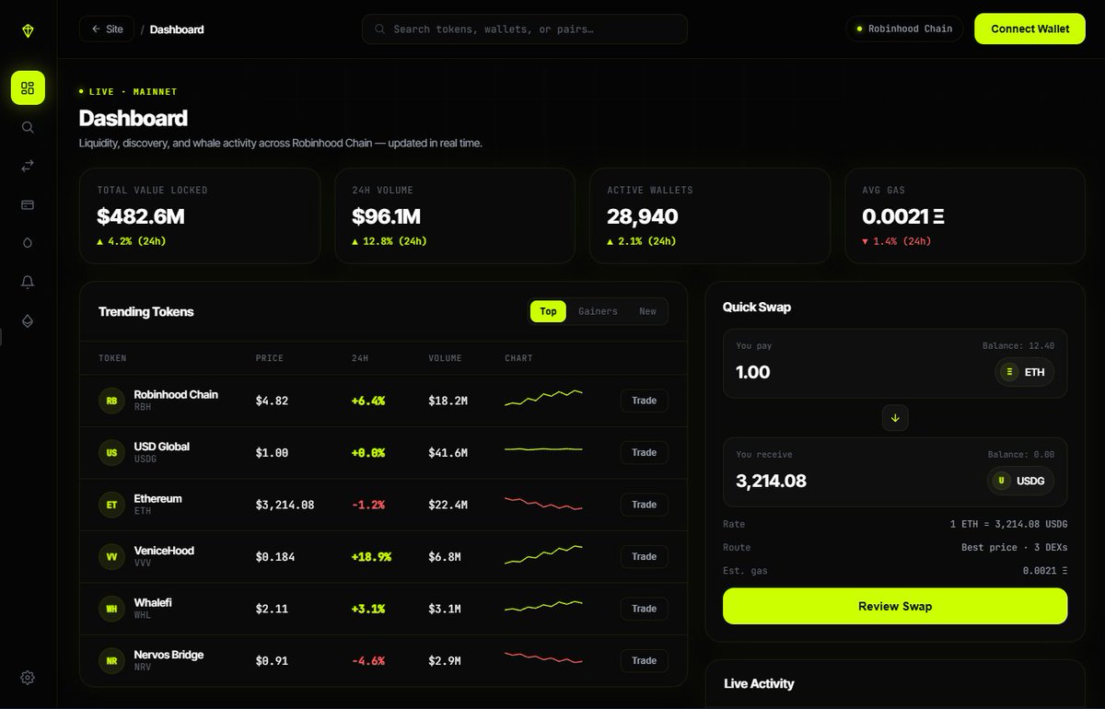Trade Ethereum ETH token
This screenshot has height=709, width=1105.
645,505
